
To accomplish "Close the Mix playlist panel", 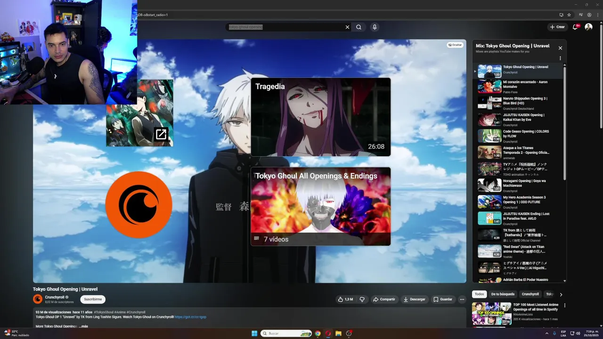I will 560,48.
